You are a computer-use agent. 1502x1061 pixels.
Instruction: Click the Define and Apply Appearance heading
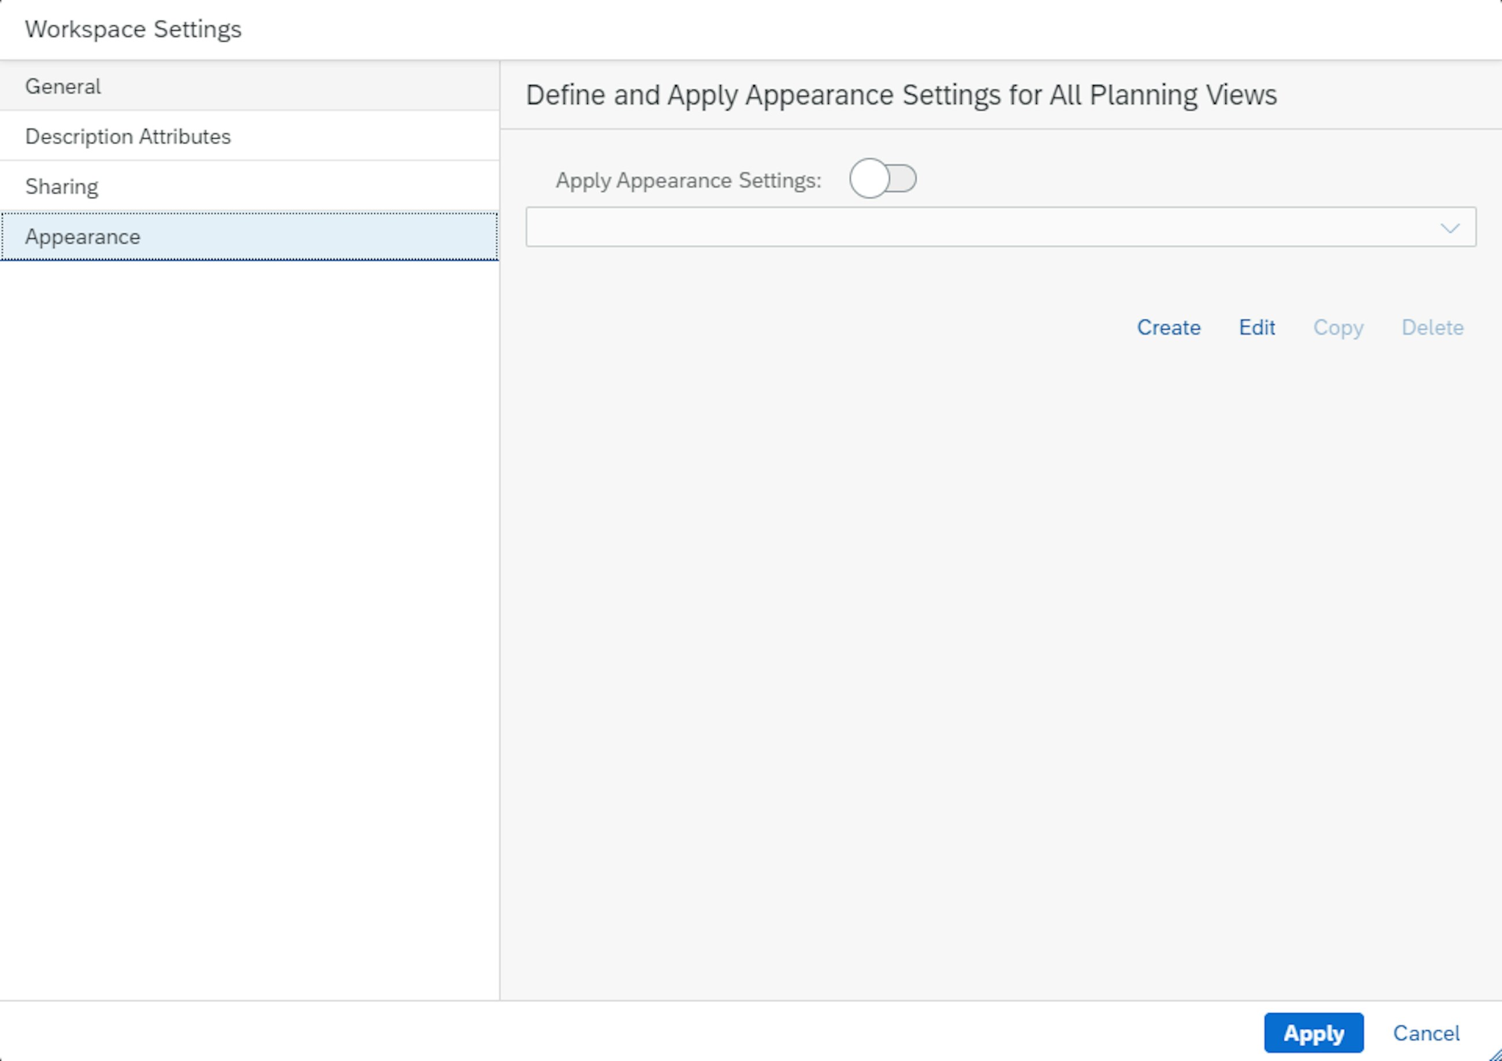click(901, 95)
